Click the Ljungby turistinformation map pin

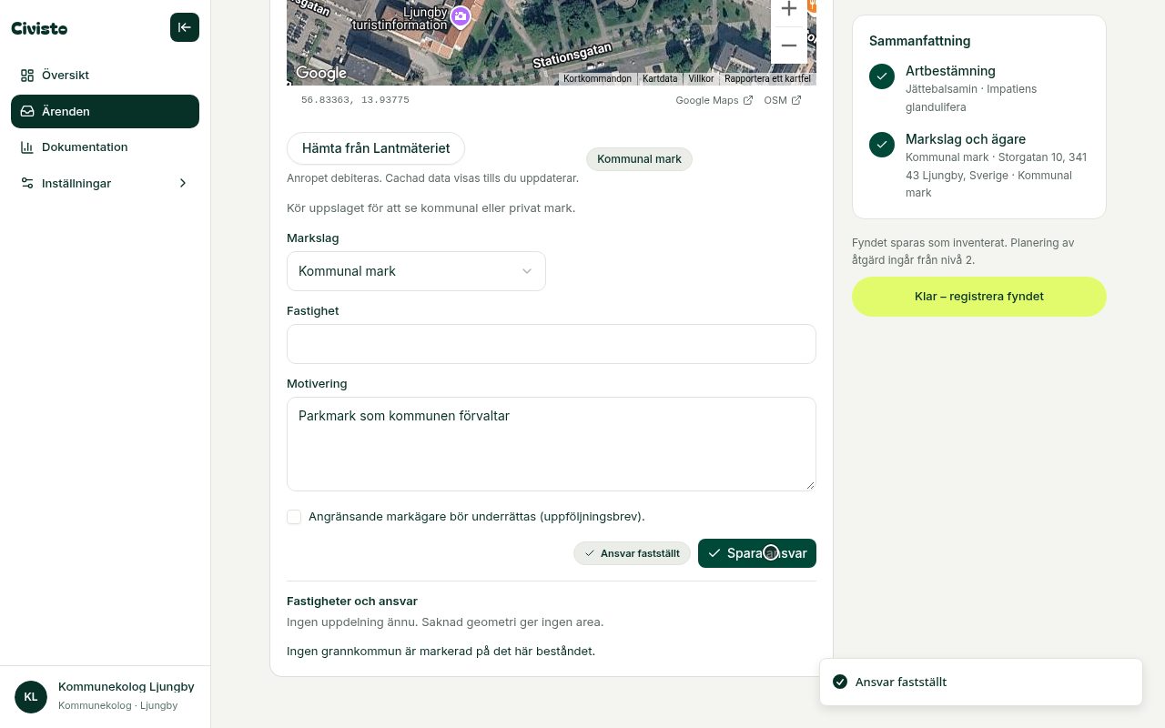click(x=461, y=16)
